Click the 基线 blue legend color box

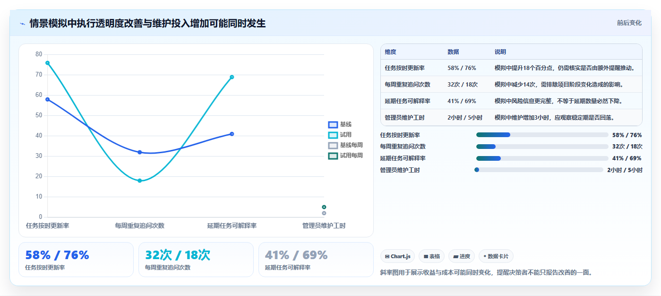(x=333, y=124)
